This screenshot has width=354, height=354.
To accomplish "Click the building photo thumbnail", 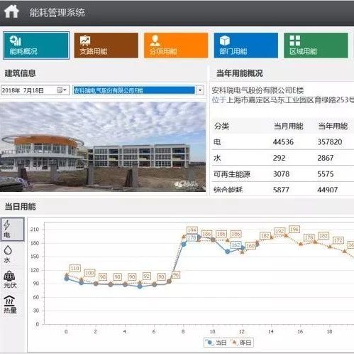I will [x=103, y=146].
